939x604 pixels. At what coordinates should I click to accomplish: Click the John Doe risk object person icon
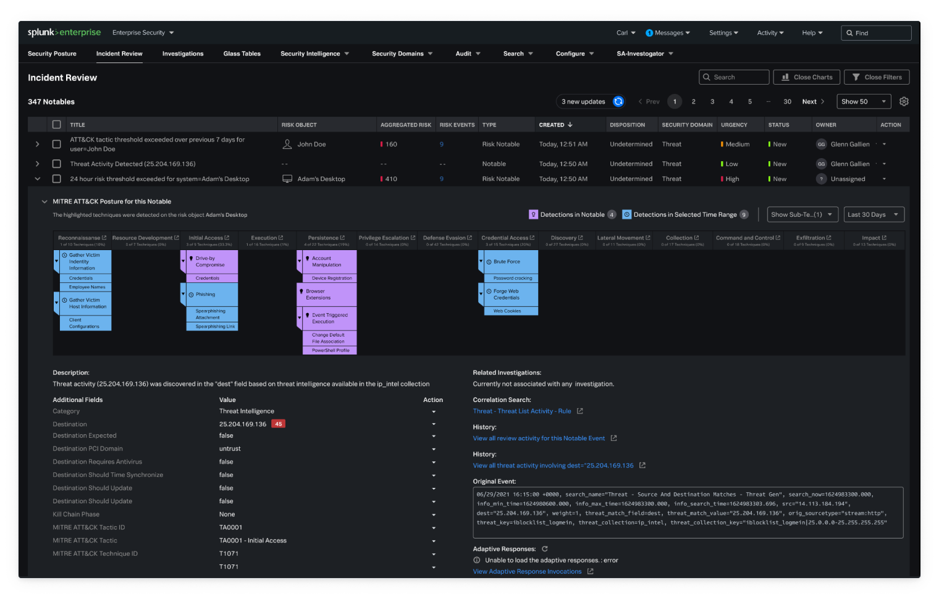pyautogui.click(x=287, y=144)
